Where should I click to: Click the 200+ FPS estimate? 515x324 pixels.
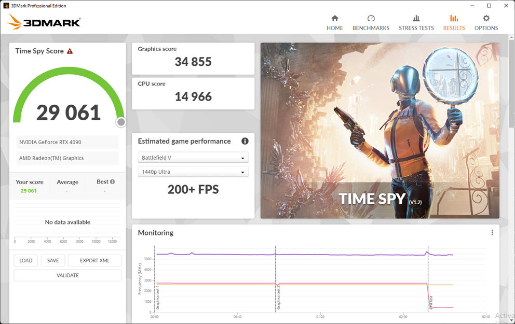[193, 190]
